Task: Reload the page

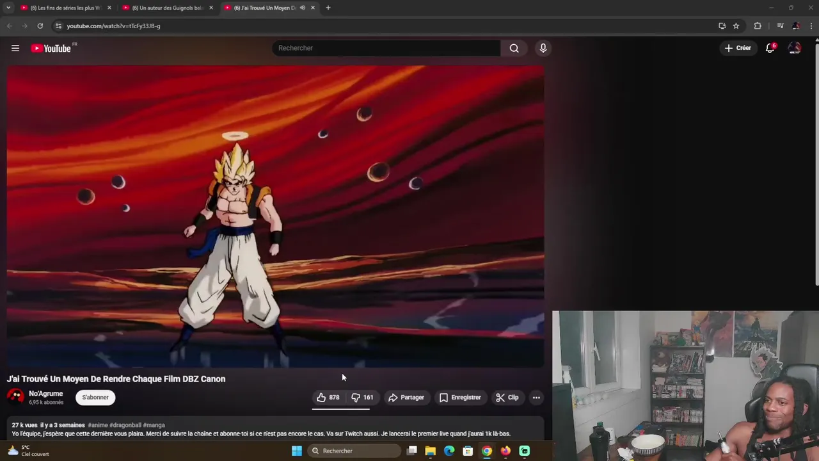Action: click(40, 26)
